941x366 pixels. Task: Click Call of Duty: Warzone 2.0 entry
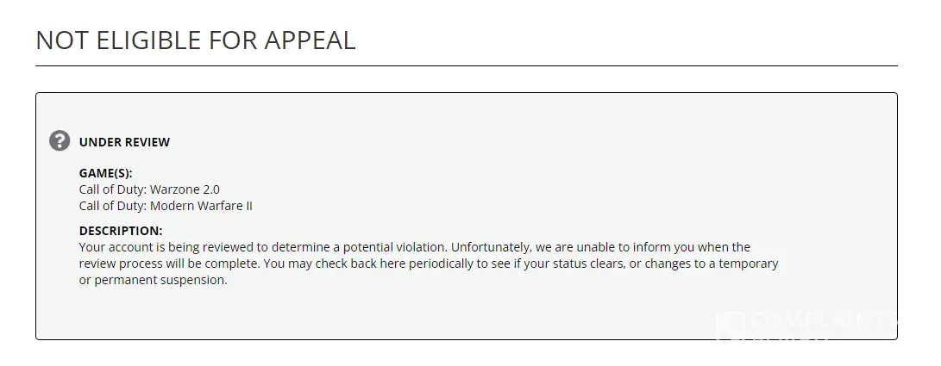pyautogui.click(x=155, y=189)
